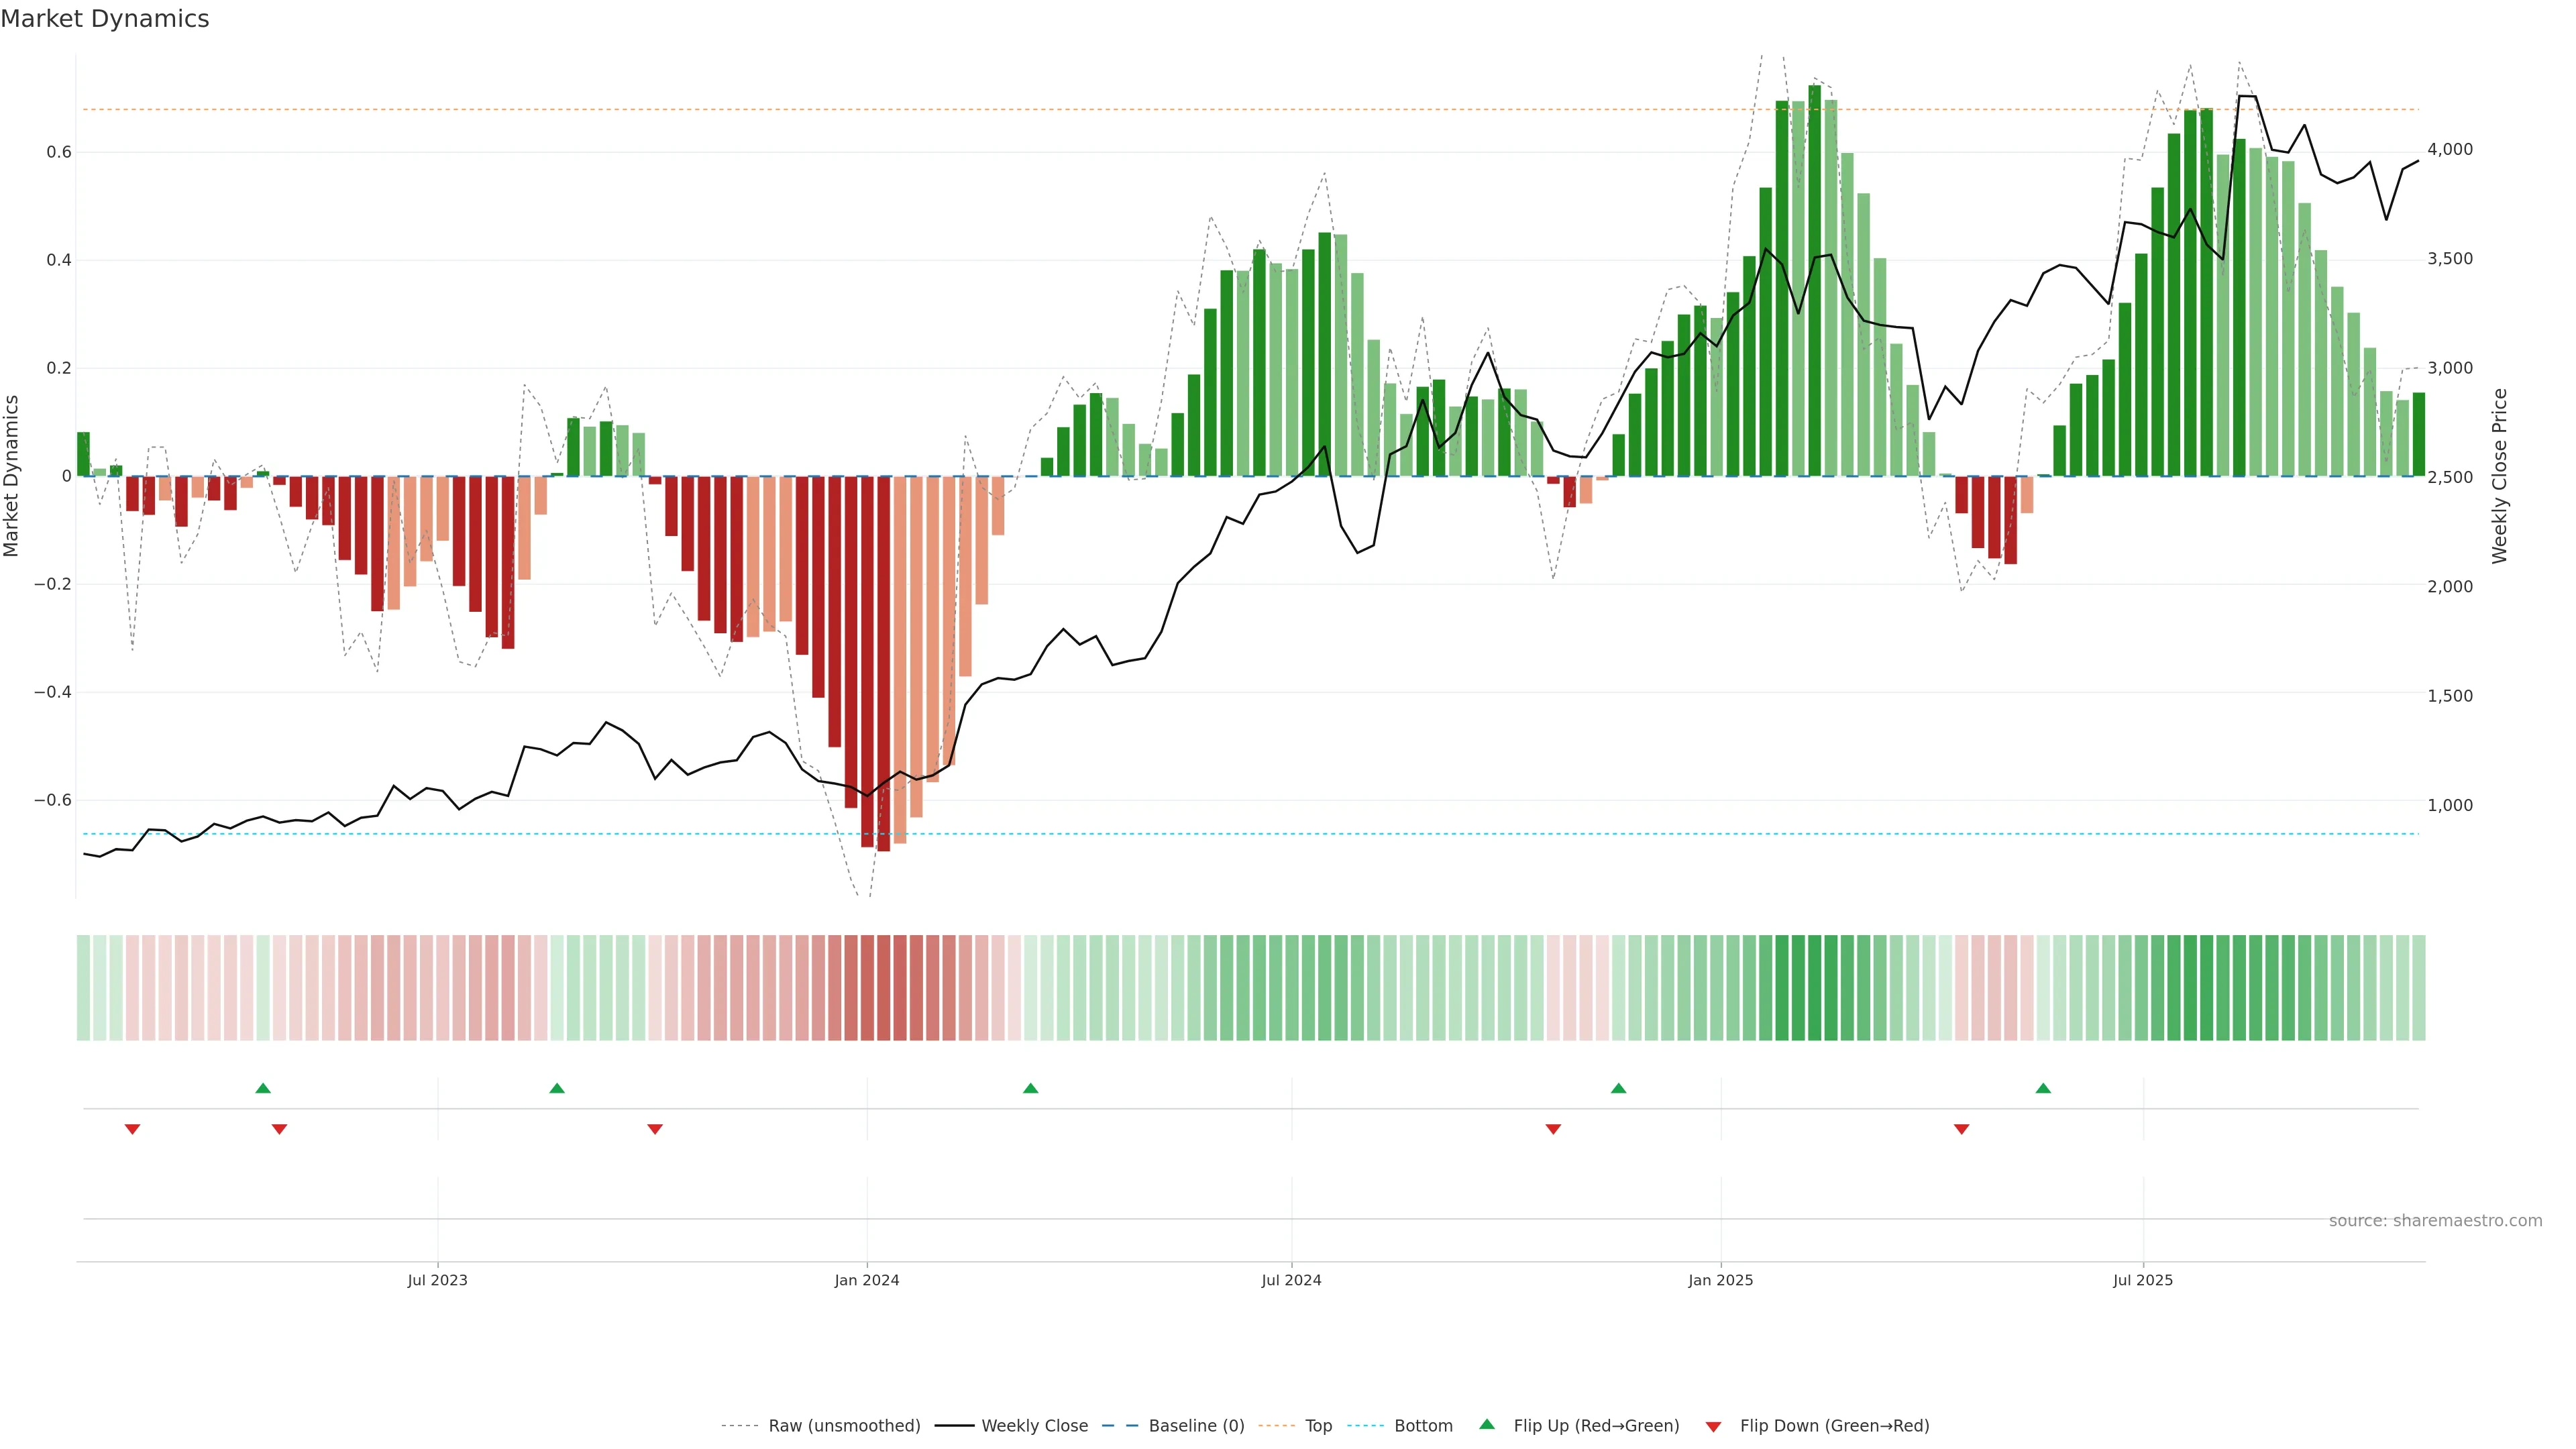The width and height of the screenshot is (2576, 1449).
Task: Toggle the Raw (unsmoothed) legend entry
Action: pos(843,1426)
